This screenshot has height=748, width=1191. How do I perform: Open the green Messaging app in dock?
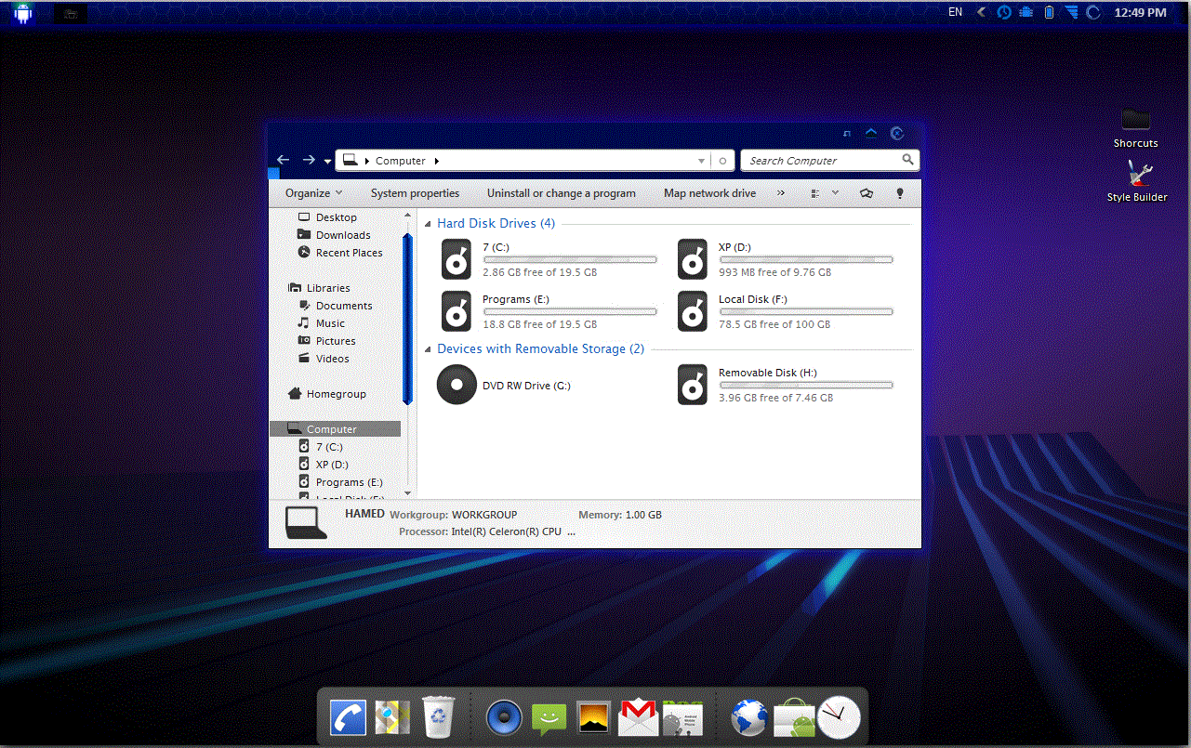point(549,718)
